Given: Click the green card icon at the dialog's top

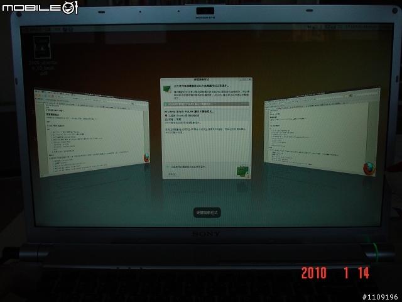Looking at the screenshot, I should click(x=167, y=89).
